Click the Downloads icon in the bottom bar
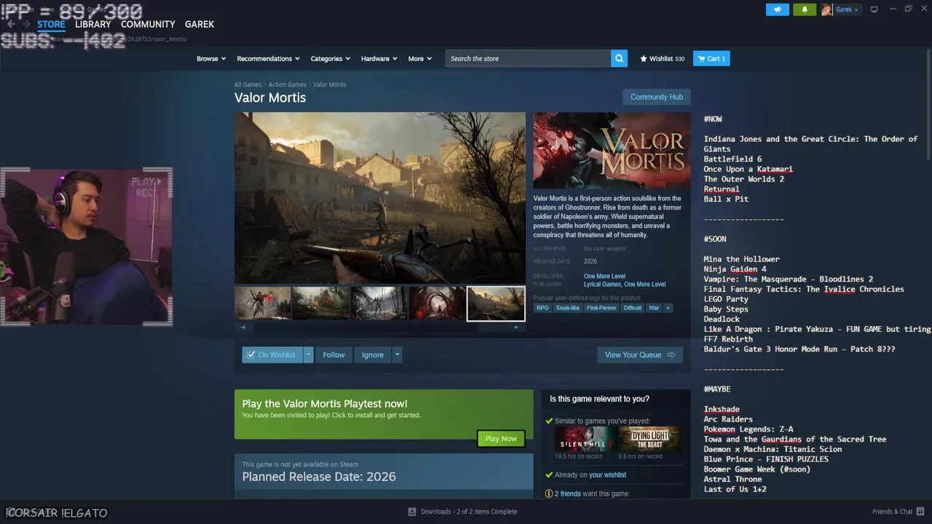Image resolution: width=932 pixels, height=524 pixels. [412, 512]
